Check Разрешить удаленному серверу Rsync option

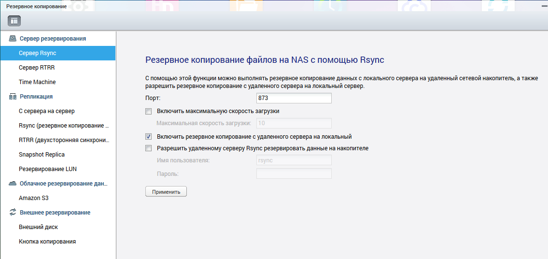(x=149, y=148)
